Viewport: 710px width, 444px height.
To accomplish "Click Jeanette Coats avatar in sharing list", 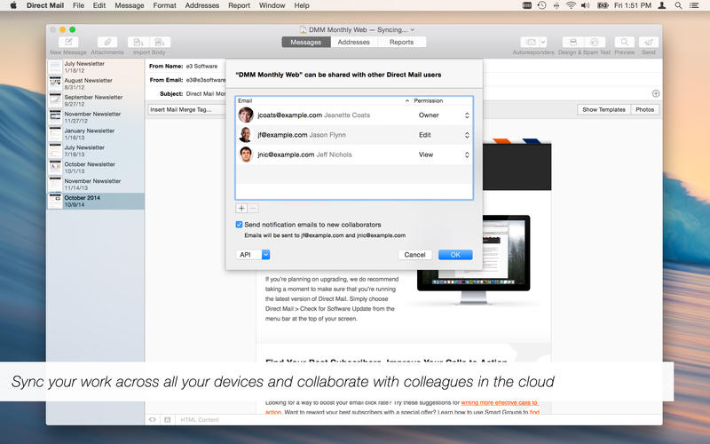I will pos(246,115).
